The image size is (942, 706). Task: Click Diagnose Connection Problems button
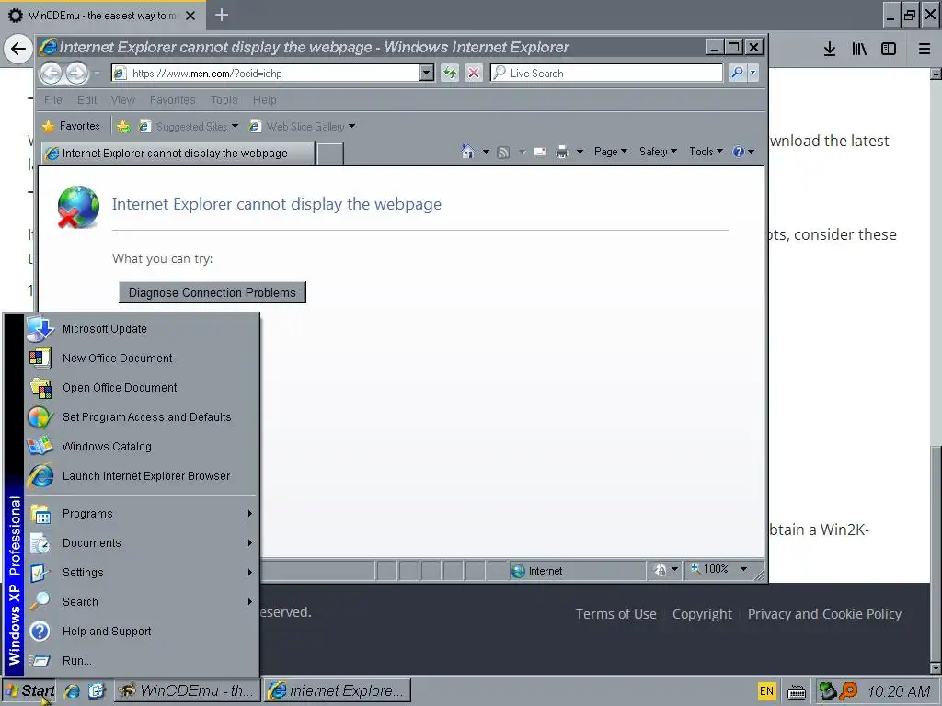point(213,292)
